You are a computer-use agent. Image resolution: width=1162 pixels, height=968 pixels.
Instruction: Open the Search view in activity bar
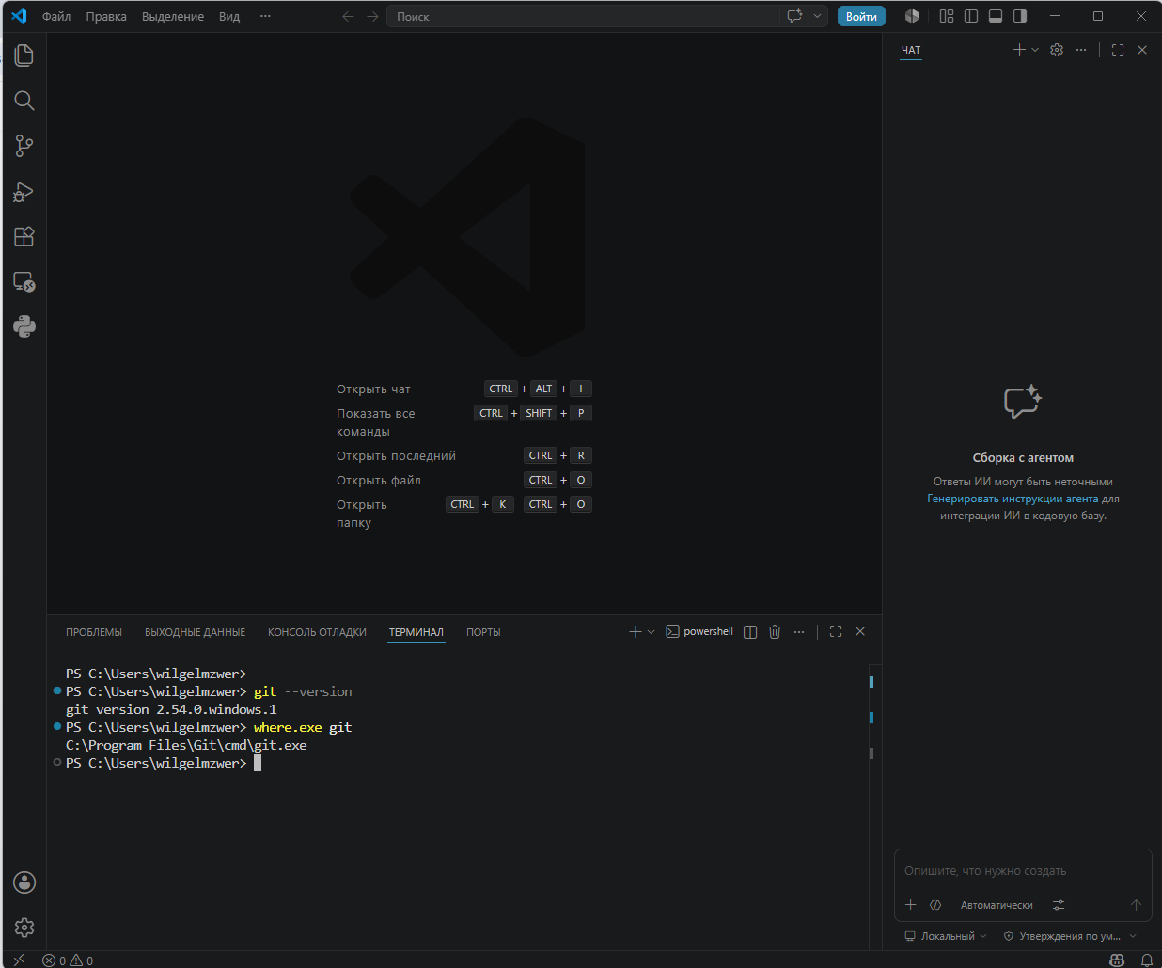click(x=24, y=101)
